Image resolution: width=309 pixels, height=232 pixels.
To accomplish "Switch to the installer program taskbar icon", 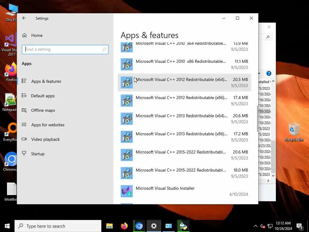I will coord(183,226).
